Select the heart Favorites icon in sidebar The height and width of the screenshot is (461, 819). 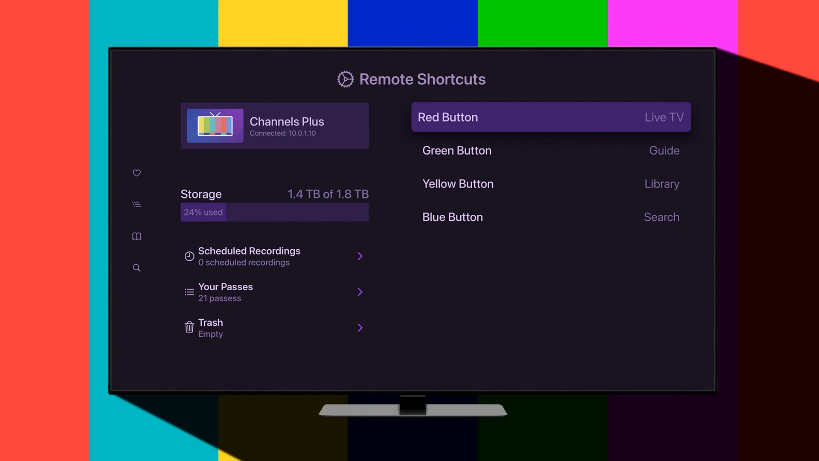(136, 173)
